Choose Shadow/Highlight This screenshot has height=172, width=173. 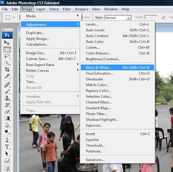click(x=118, y=119)
